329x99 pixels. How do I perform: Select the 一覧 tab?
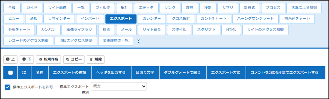[81, 8]
